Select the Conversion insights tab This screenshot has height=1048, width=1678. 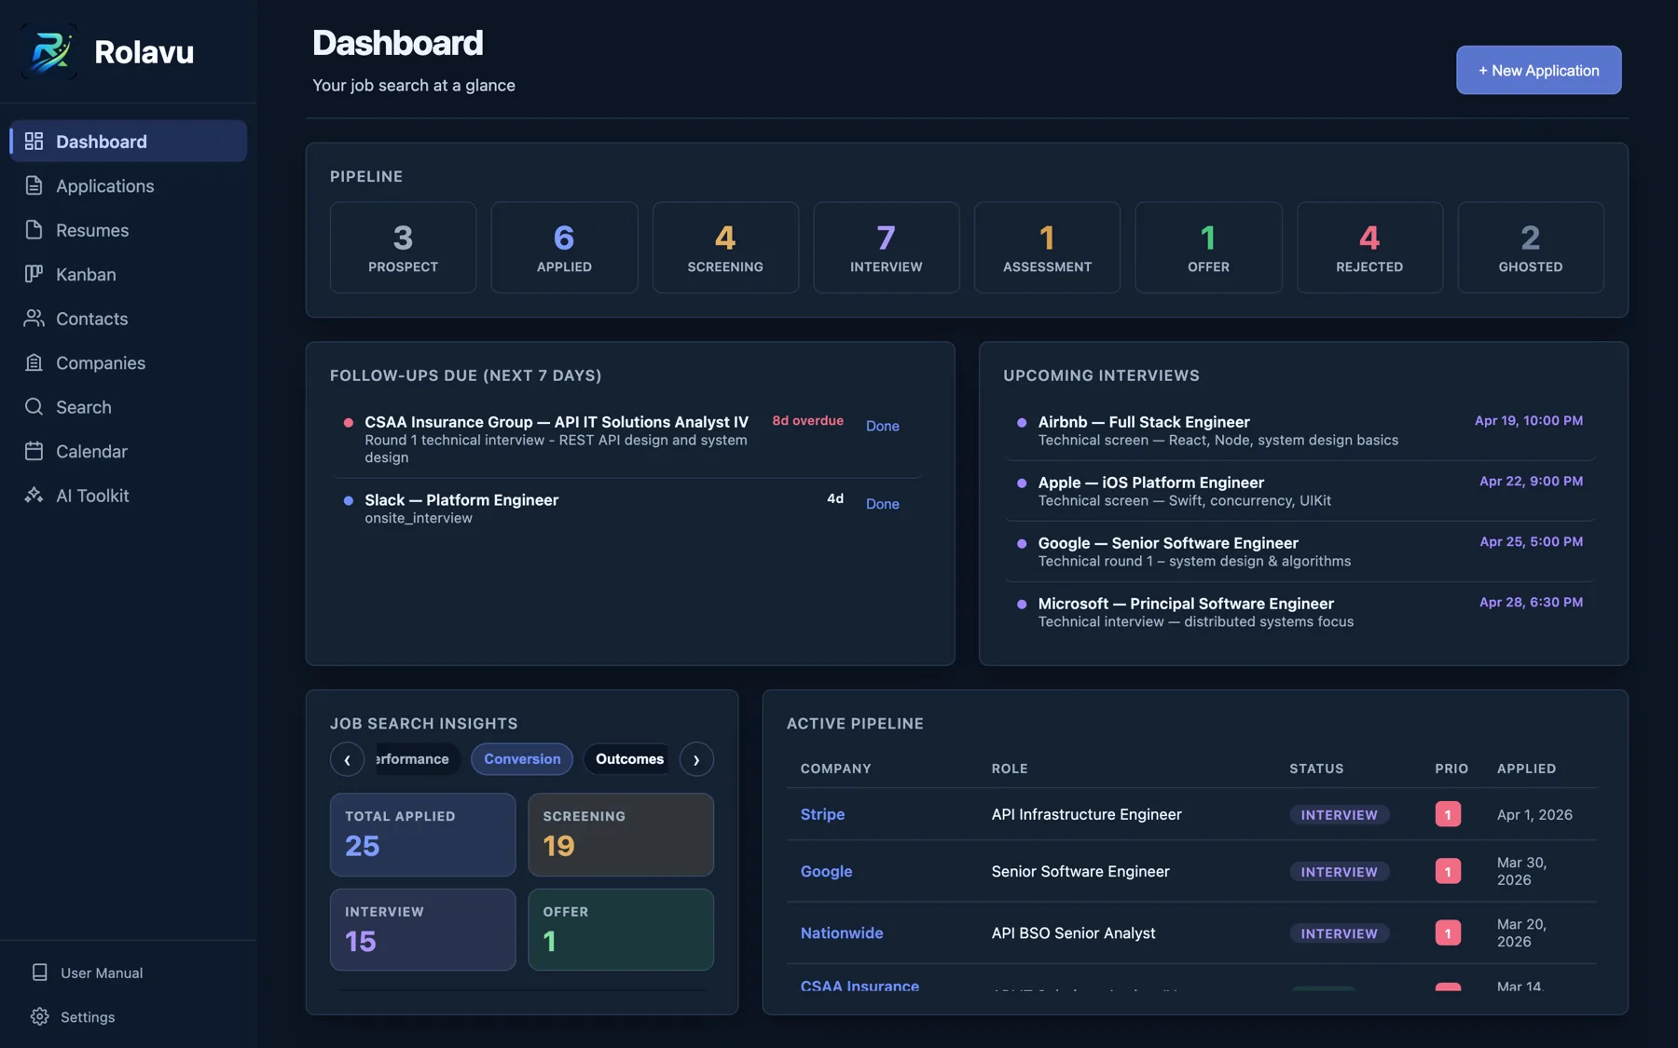click(522, 759)
